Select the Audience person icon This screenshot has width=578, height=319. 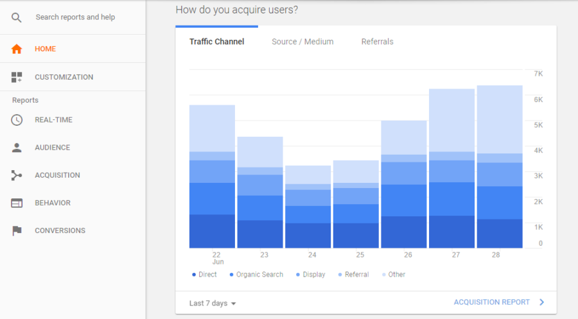[17, 148]
